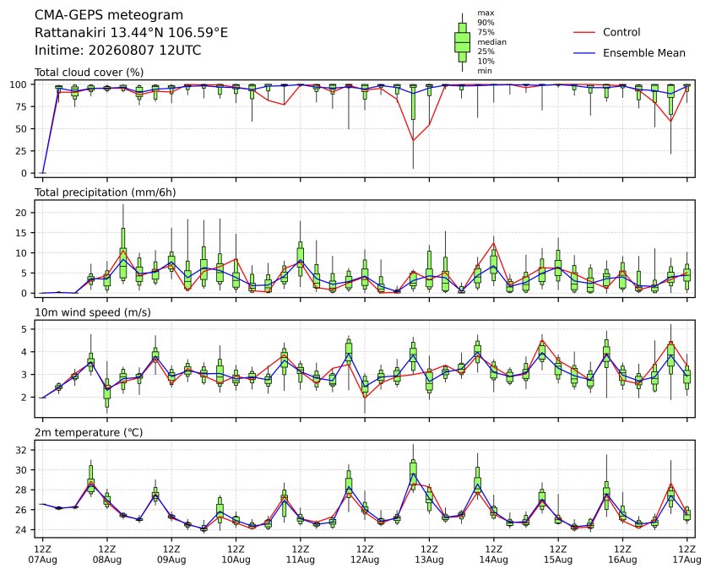Image resolution: width=711 pixels, height=574 pixels.
Task: Click the box-plot legend icon
Action: [462, 42]
